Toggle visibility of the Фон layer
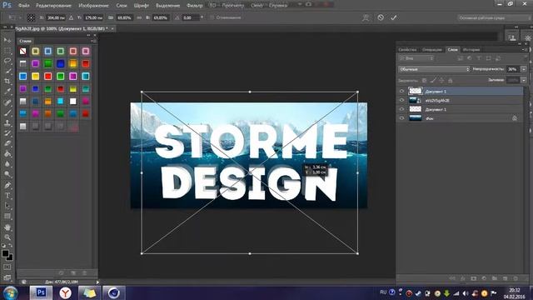 coord(401,118)
